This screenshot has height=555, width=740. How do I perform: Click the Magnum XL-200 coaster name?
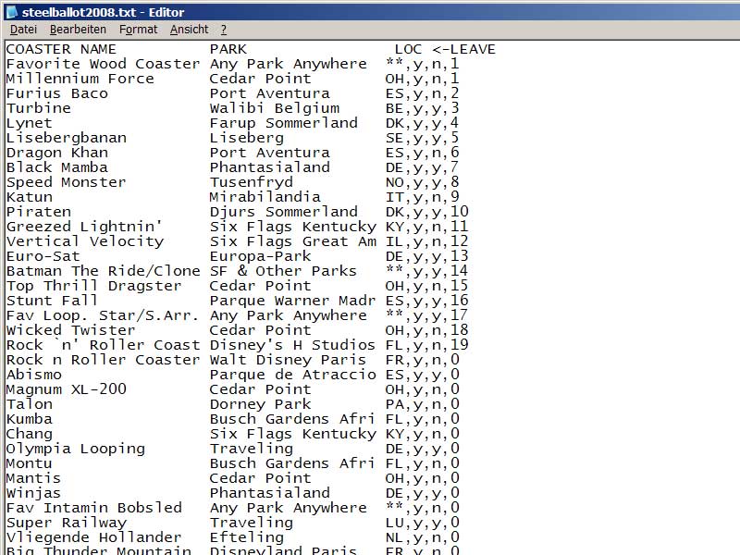66,389
